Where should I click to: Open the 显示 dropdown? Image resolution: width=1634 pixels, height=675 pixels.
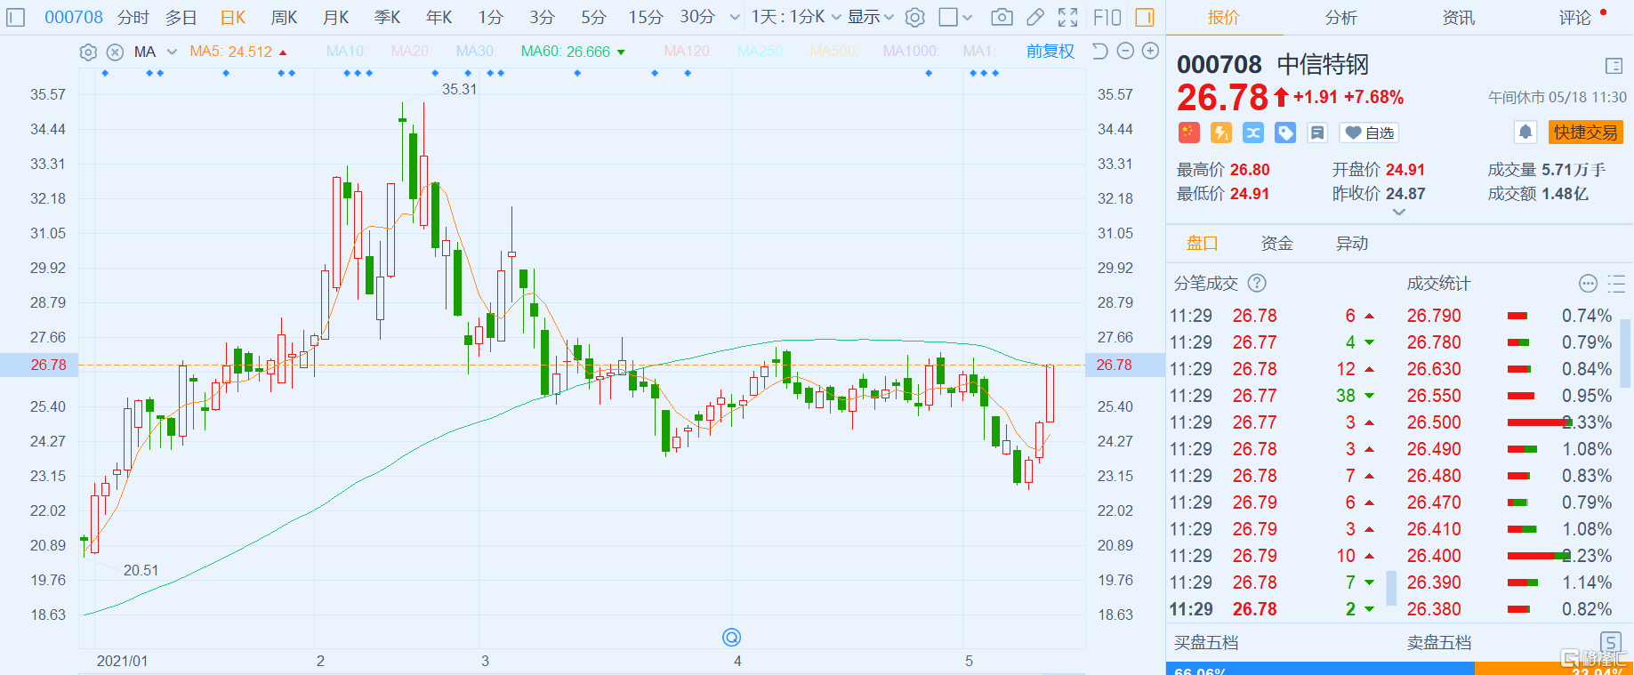click(870, 17)
